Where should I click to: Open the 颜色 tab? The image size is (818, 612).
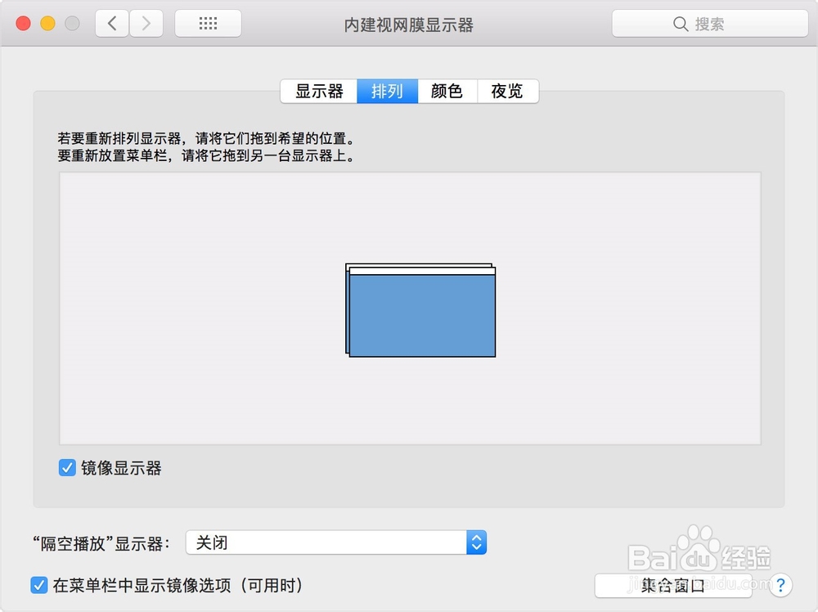click(x=447, y=92)
